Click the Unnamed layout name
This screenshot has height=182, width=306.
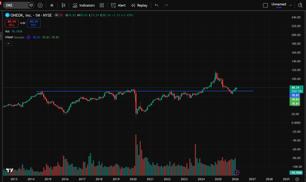279,4
